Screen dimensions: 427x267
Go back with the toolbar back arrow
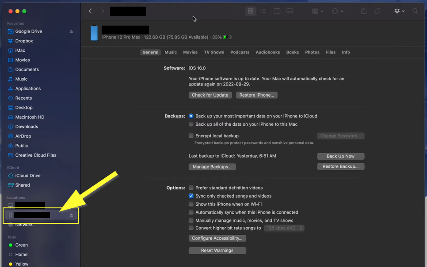[90, 11]
